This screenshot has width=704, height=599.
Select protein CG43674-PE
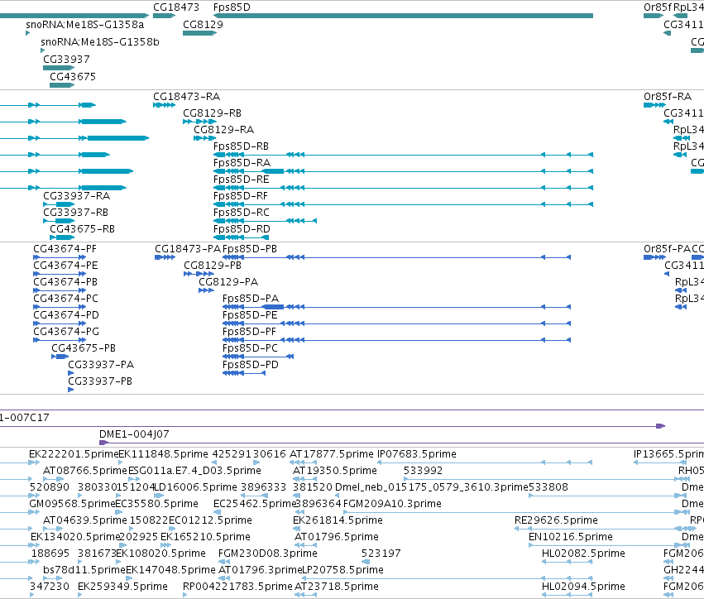coord(60,274)
